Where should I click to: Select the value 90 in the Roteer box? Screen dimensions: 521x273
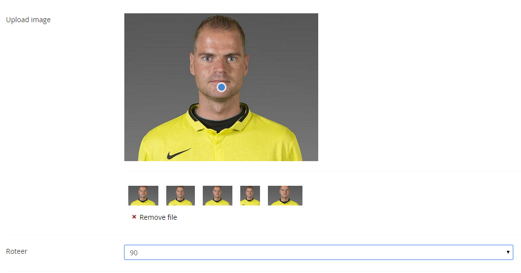click(x=134, y=253)
